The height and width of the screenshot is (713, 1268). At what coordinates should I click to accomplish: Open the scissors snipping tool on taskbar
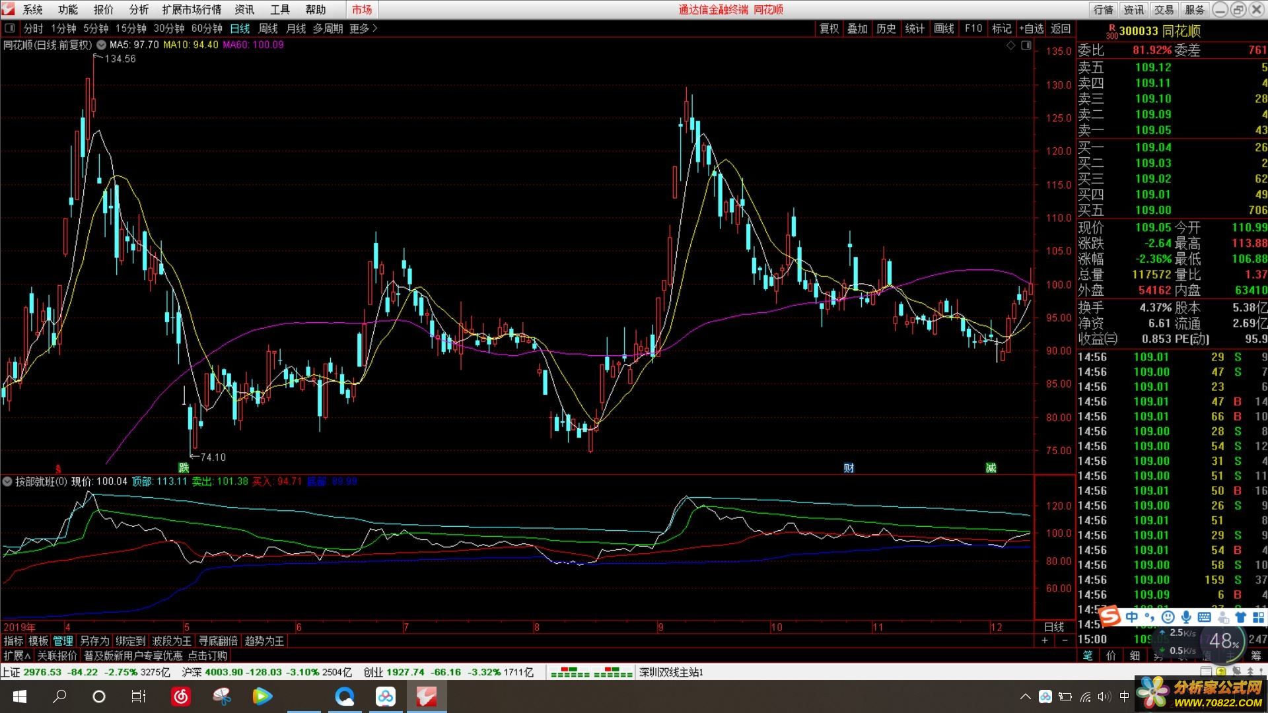[x=222, y=696]
